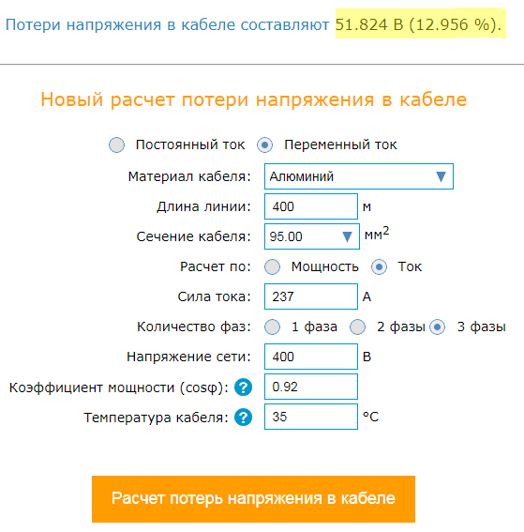524x532 pixels.
Task: Select Переменный ток radio button
Action: [264, 144]
